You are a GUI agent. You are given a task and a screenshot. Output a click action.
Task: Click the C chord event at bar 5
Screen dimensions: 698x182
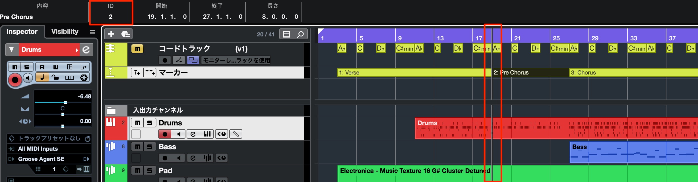[x=360, y=48]
